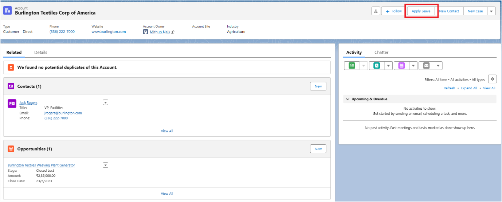Click the Contacts related list icon
The image size is (502, 202).
(x=11, y=86)
